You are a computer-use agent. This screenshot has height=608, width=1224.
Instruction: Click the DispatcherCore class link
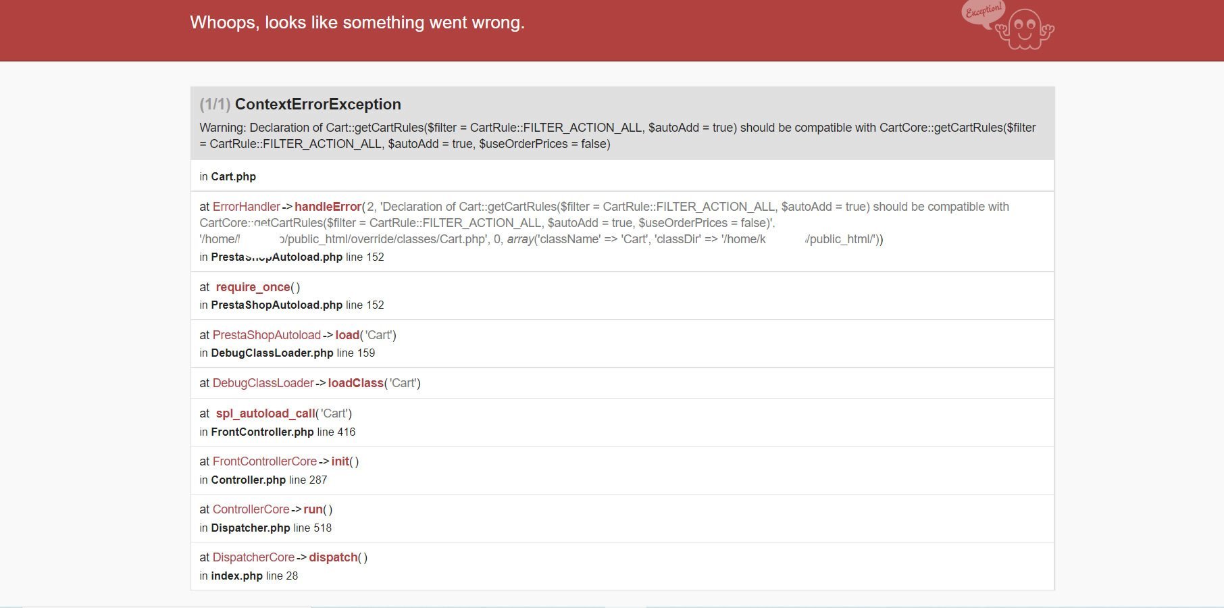pos(253,557)
